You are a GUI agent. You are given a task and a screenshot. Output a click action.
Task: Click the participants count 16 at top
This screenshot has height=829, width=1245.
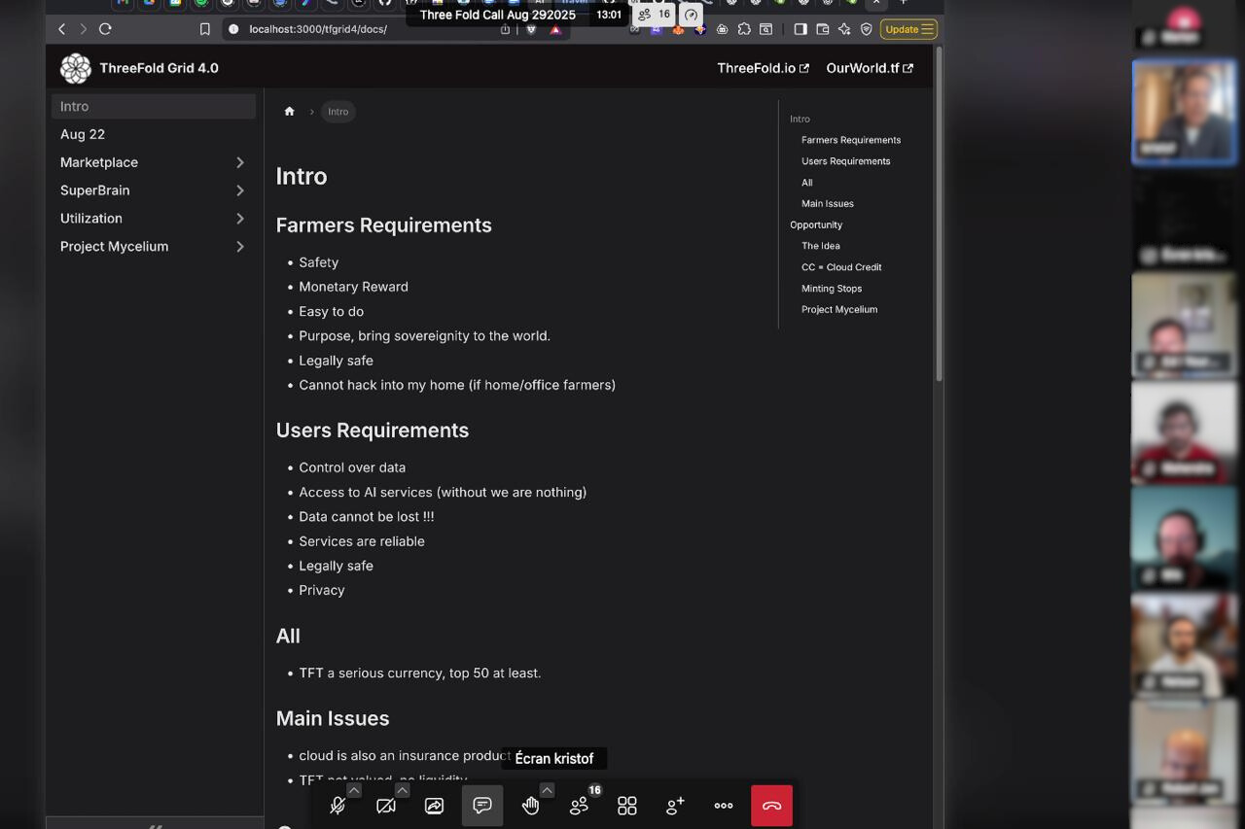pos(655,15)
